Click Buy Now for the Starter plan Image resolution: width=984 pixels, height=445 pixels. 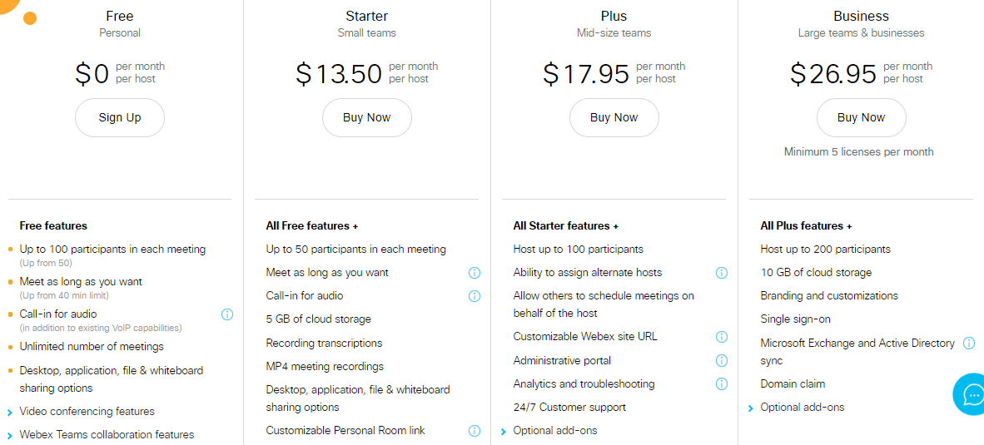(367, 117)
